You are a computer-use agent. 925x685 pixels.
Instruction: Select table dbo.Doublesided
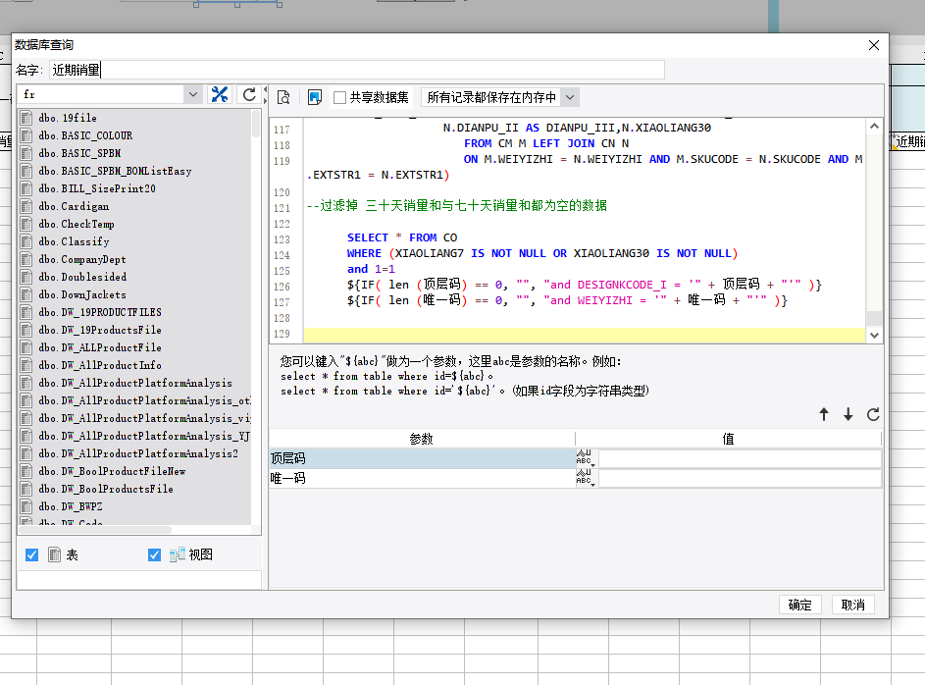82,277
